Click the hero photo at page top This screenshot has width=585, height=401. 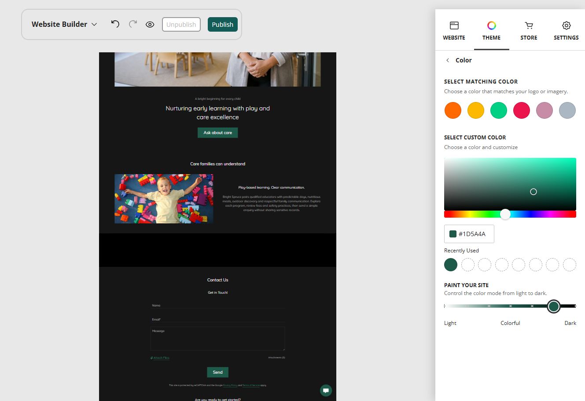[218, 69]
